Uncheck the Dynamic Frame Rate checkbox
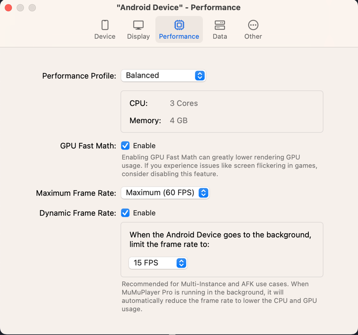358x335 pixels. [x=125, y=213]
